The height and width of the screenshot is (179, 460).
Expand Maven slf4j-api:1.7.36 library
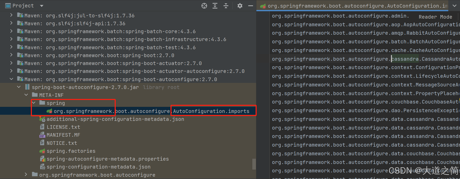pyautogui.click(x=11, y=23)
